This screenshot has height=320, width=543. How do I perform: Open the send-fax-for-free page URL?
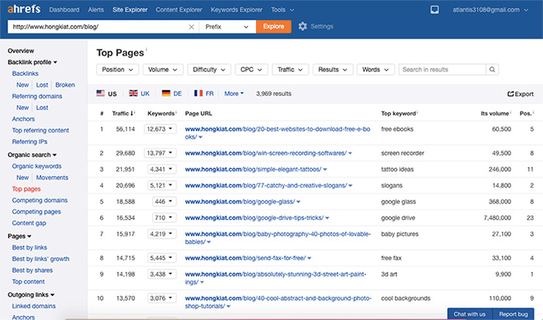245,258
